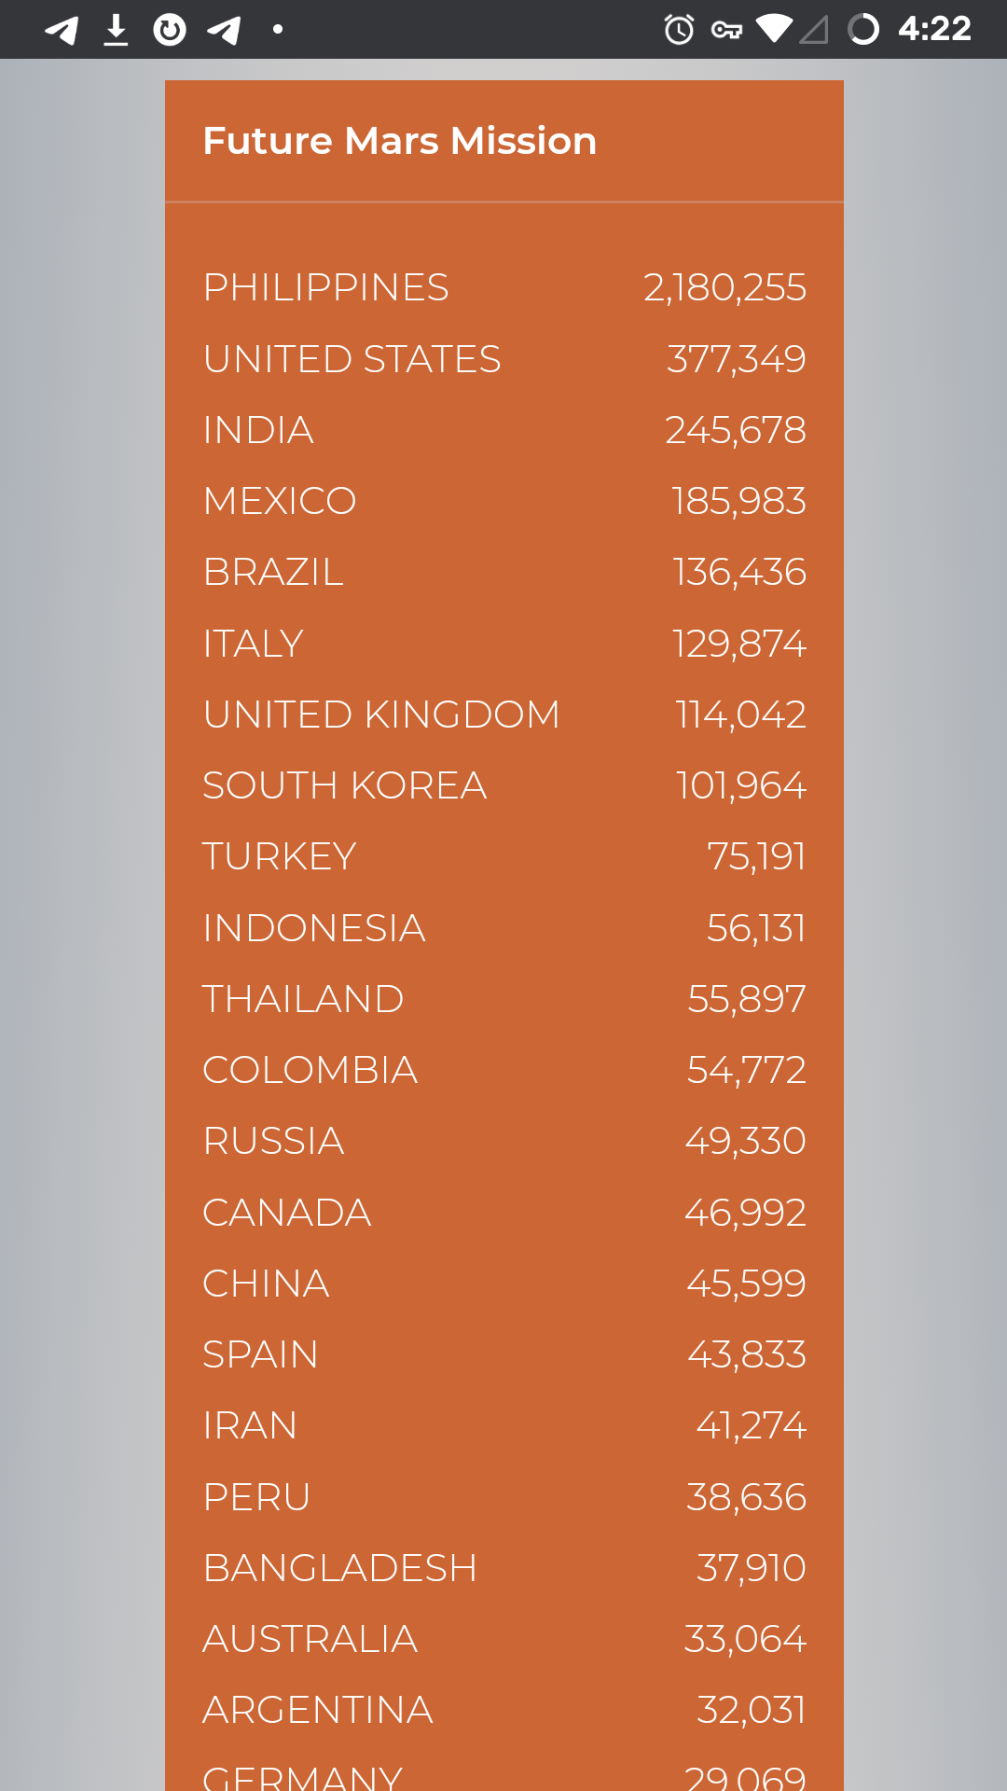Tap the Wi-Fi signal status icon

774,30
